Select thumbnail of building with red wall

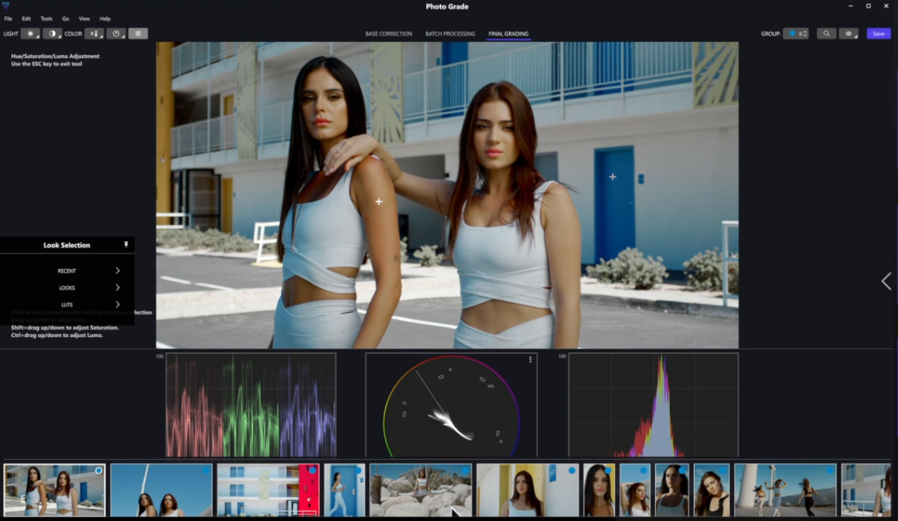click(268, 490)
